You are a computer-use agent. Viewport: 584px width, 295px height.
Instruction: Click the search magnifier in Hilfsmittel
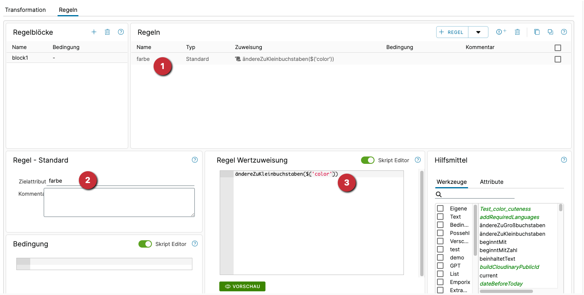coord(439,194)
